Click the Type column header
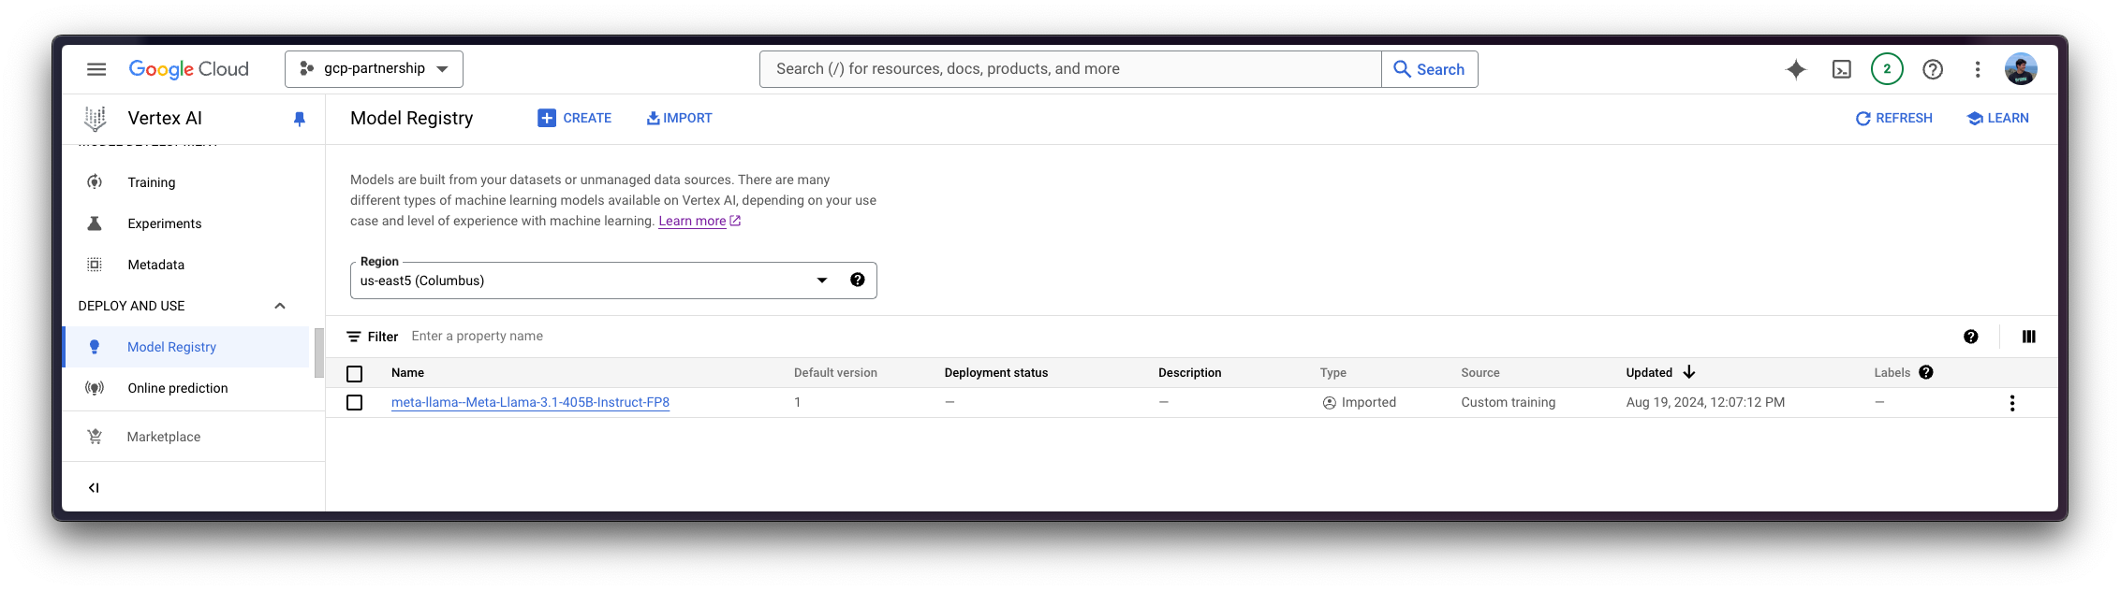Viewport: 2120px width, 590px height. point(1333,373)
